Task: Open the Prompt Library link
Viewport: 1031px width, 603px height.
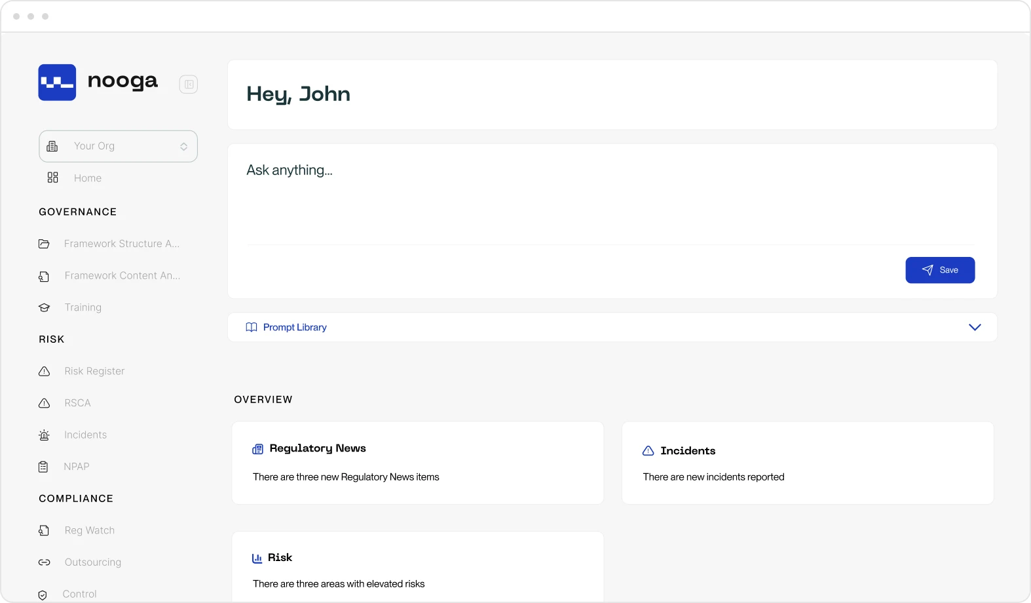Action: coord(295,327)
